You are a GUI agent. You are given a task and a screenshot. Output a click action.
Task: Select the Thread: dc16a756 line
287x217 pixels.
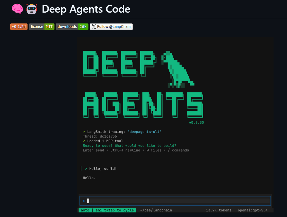[100, 136]
